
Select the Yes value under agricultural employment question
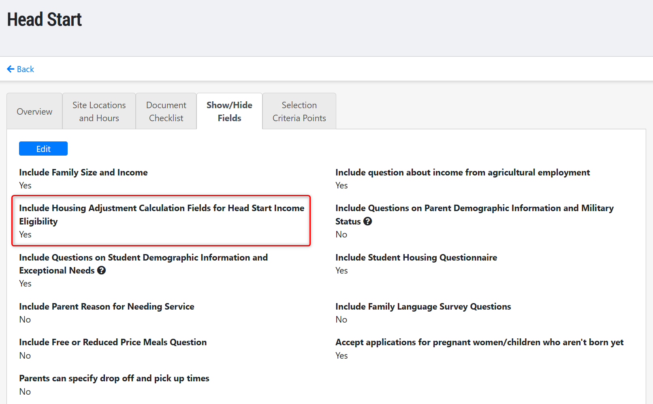tap(341, 185)
